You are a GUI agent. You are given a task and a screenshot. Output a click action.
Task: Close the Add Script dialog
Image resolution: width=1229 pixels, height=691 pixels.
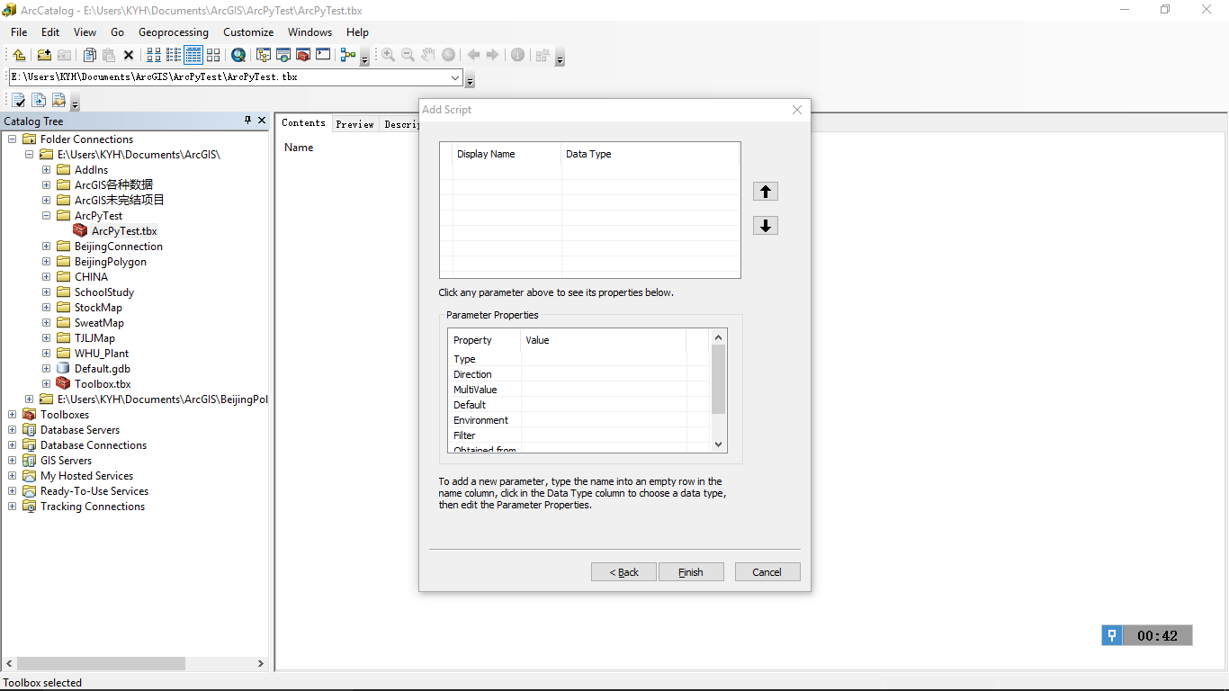pyautogui.click(x=797, y=110)
